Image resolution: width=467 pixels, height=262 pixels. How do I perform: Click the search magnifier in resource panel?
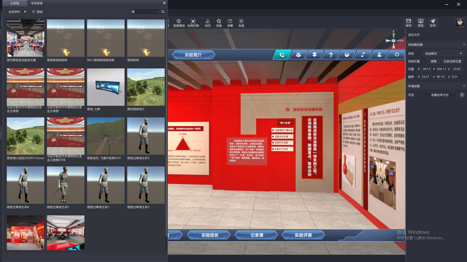163,12
